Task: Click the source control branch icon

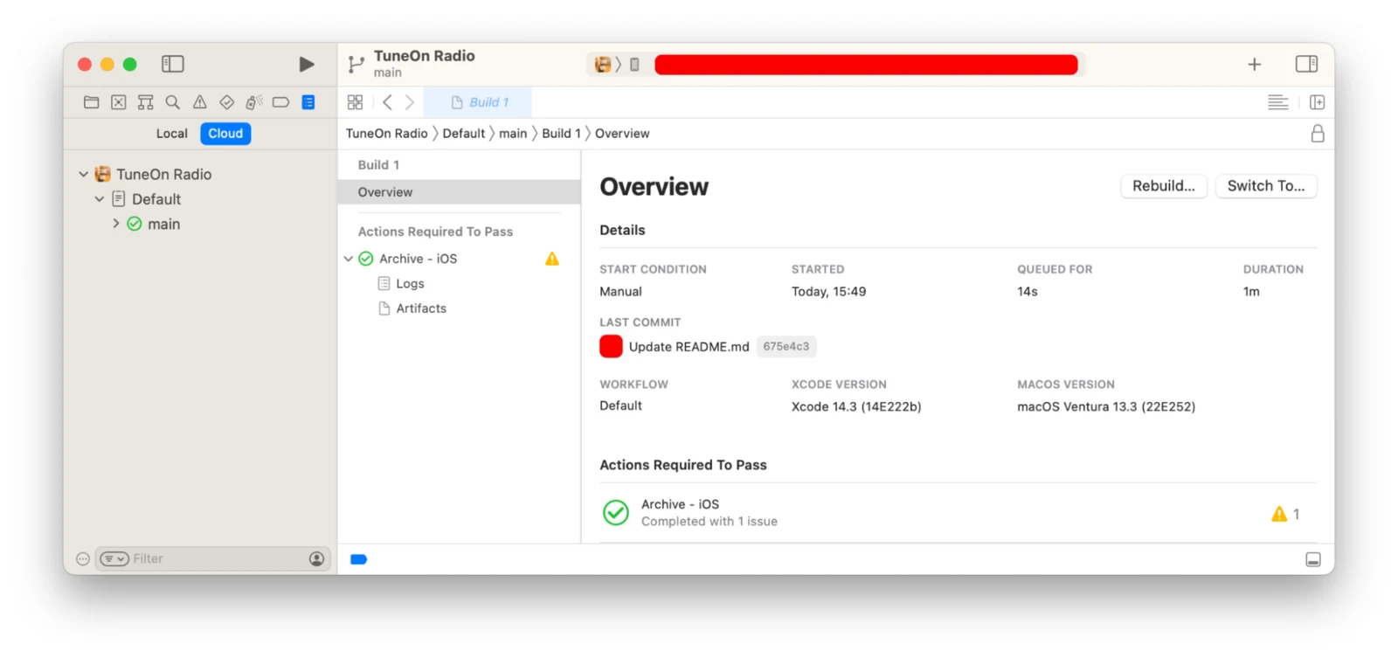Action: tap(356, 64)
